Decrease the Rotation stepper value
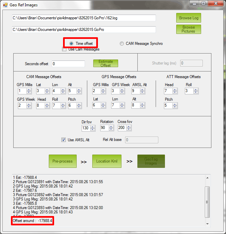226x234 pixels. pos(111,129)
